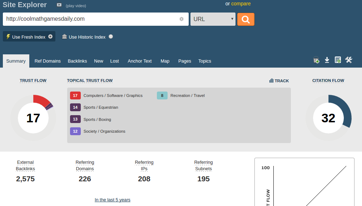This screenshot has width=362, height=206.
Task: Click Sports / Boxing topic
Action: point(97,119)
